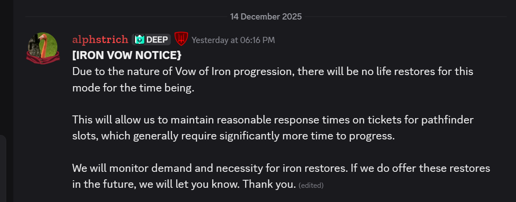Click the divider line left of the date

(x=125, y=17)
